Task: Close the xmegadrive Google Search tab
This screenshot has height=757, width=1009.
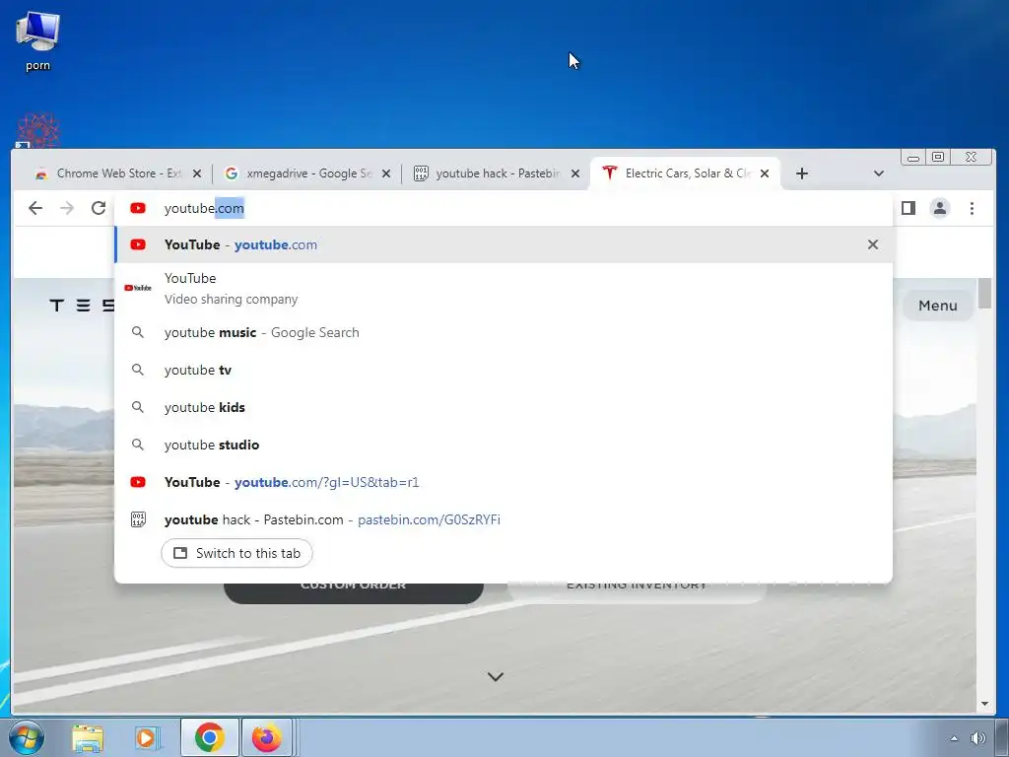Action: [386, 173]
